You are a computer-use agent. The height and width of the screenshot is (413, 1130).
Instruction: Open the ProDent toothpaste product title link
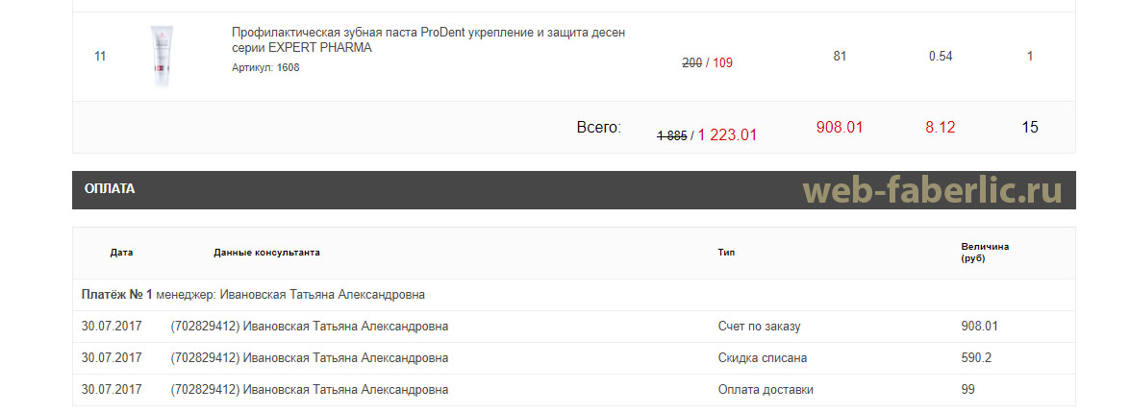click(429, 40)
